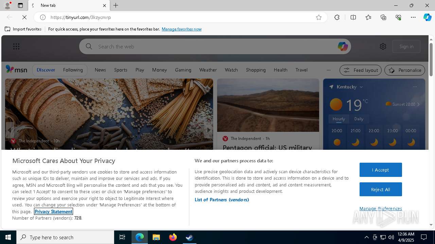The height and width of the screenshot is (244, 435).
Task: Go to next weather panel arrow
Action: click(x=418, y=104)
